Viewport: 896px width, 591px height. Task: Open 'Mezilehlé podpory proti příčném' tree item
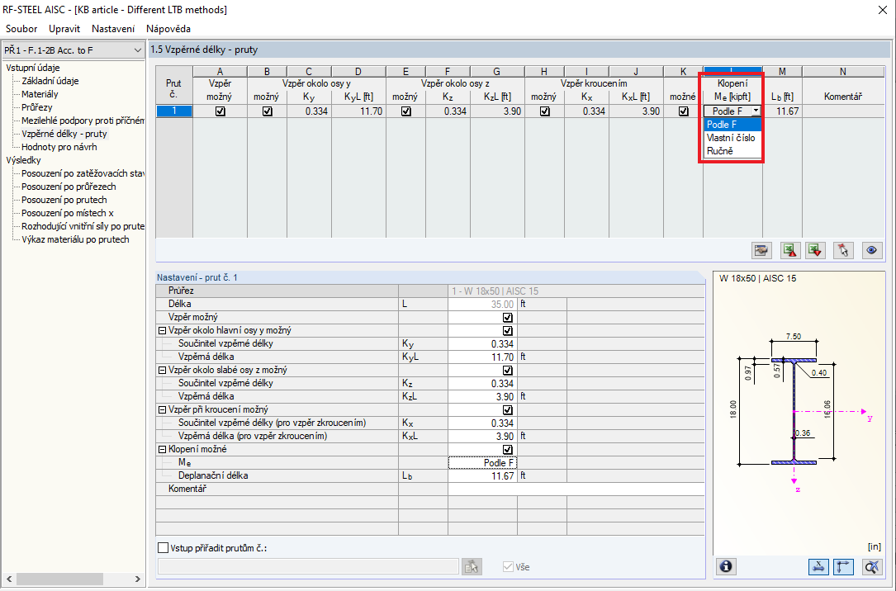click(83, 121)
